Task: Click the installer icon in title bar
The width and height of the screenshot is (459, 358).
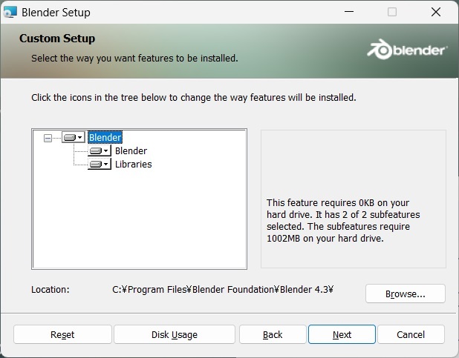Action: 10,13
